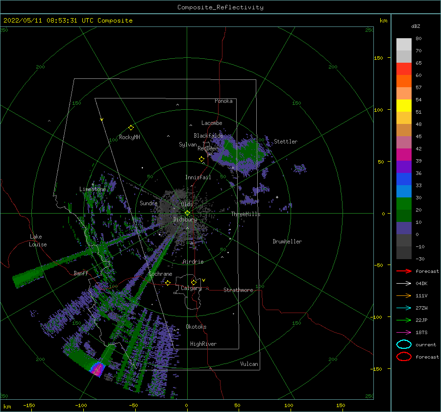Viewport: 441px width, 412px height.
Task: Click the light gray 80 dBZ swatch
Action: click(x=404, y=45)
